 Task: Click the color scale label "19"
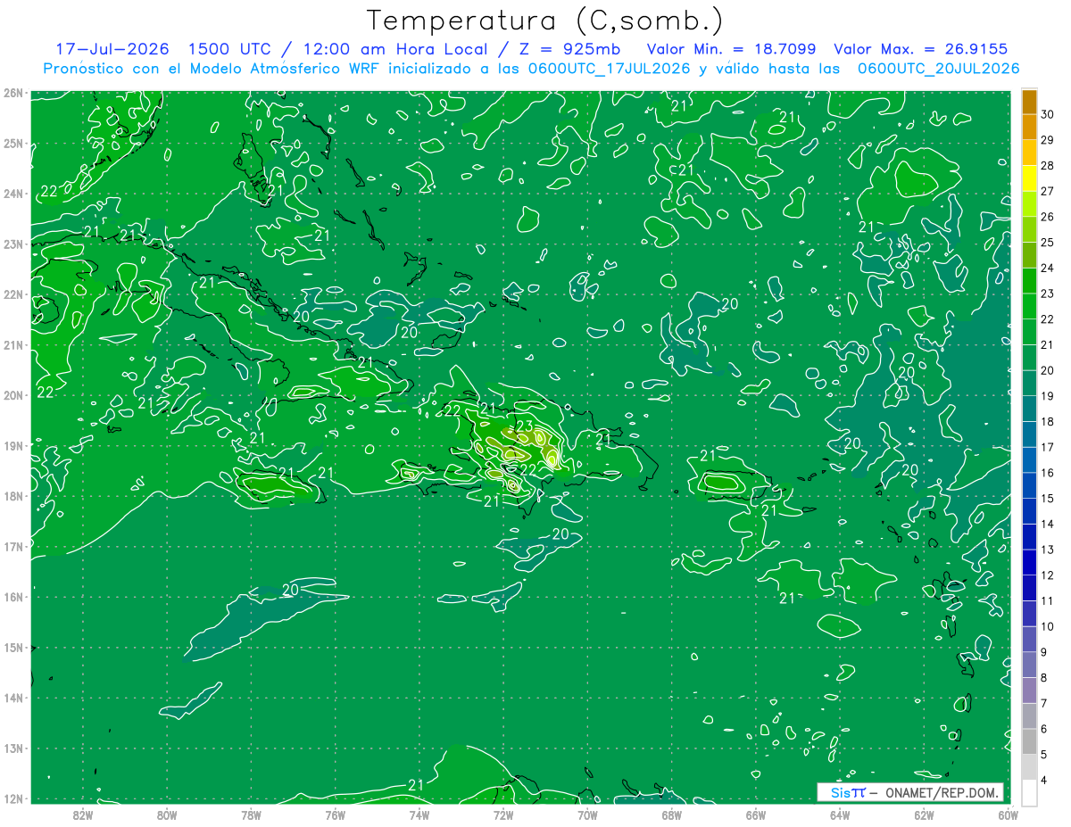coord(1047,396)
